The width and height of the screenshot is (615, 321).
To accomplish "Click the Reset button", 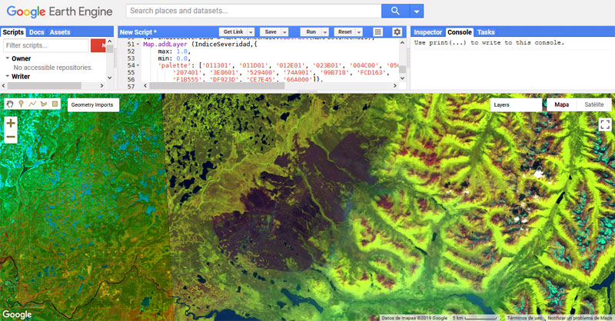I will point(344,32).
